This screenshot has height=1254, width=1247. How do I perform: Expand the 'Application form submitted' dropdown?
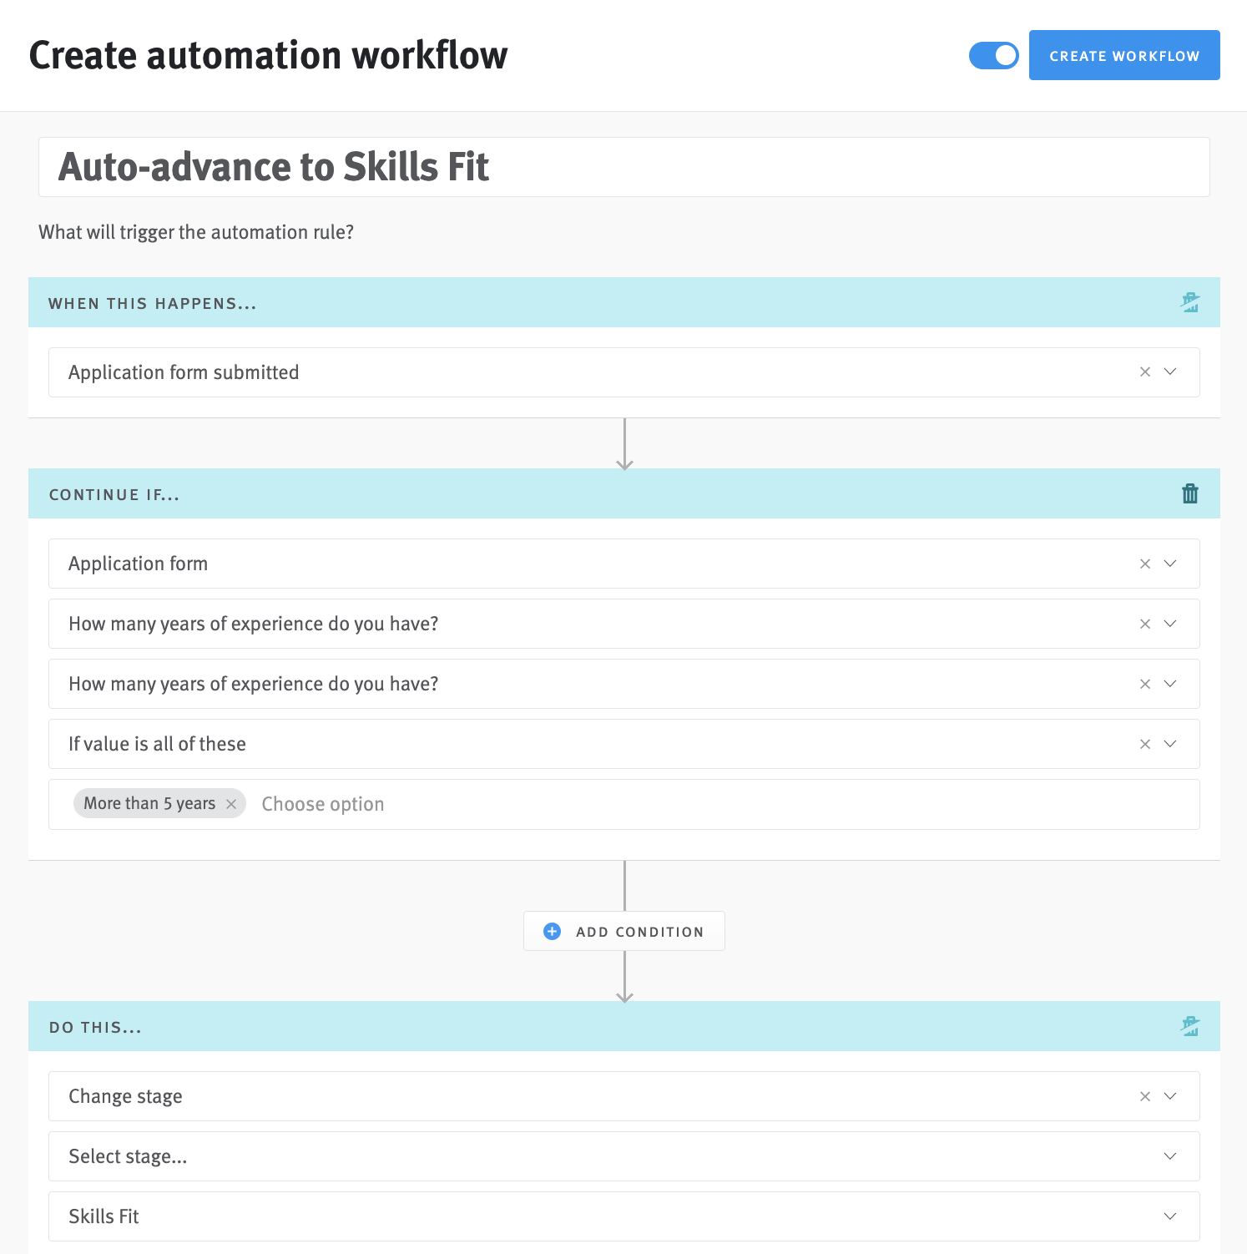click(1170, 372)
